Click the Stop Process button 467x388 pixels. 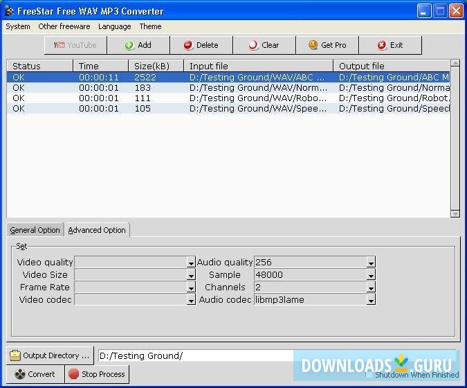pos(97,374)
